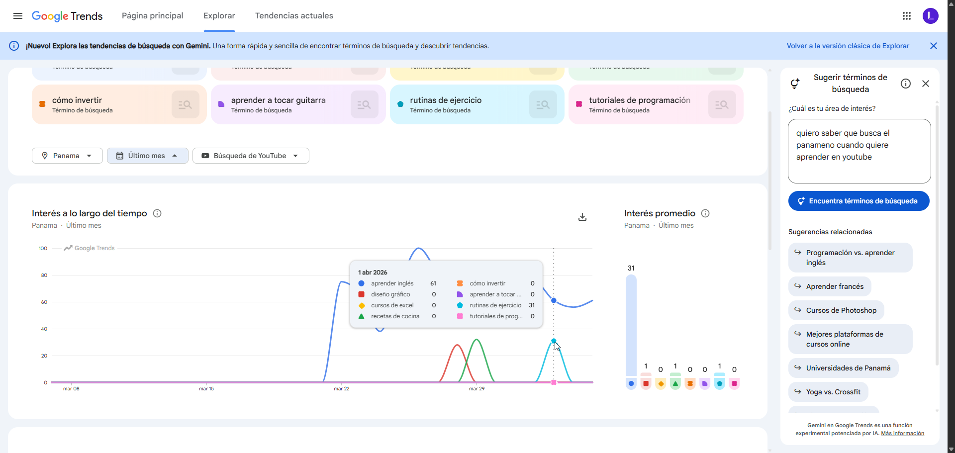Click orange legend icon under average bars
This screenshot has width=955, height=453.
coord(690,383)
